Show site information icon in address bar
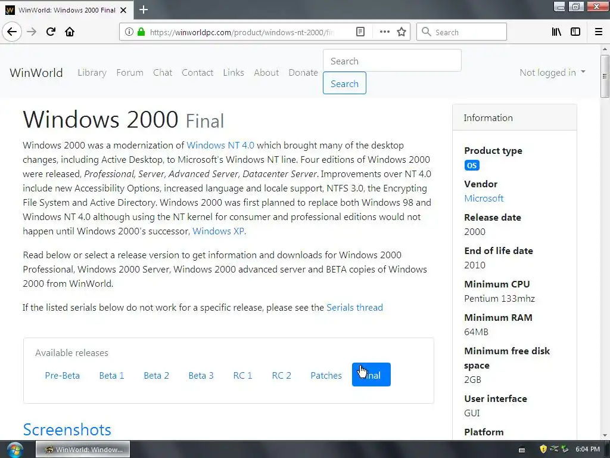 [x=129, y=32]
